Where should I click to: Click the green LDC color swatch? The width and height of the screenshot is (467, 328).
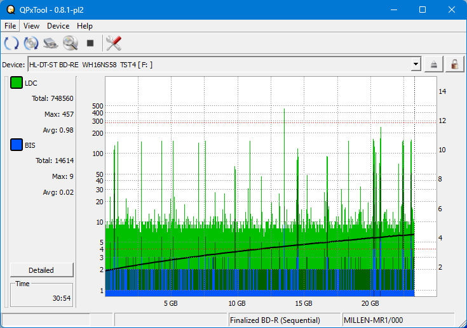pyautogui.click(x=17, y=83)
